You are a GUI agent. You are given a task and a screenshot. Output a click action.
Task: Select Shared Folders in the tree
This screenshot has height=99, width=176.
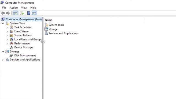(x=23, y=35)
